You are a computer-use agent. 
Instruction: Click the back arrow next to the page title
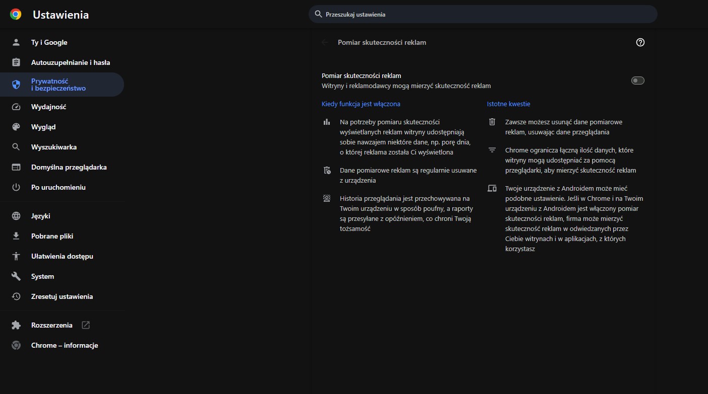325,43
